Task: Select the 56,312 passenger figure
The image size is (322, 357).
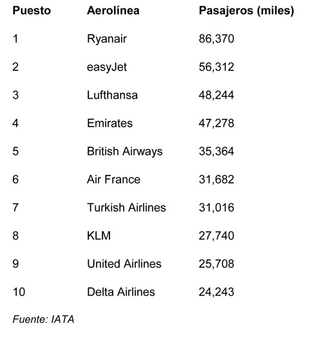Action: (216, 67)
